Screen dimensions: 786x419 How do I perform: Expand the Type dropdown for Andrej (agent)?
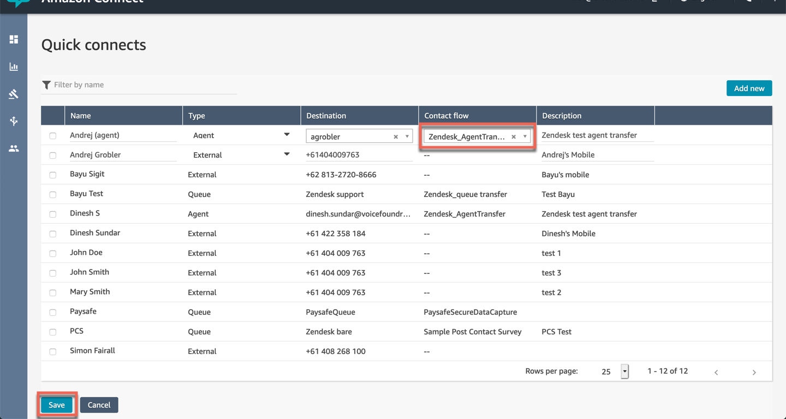(287, 135)
